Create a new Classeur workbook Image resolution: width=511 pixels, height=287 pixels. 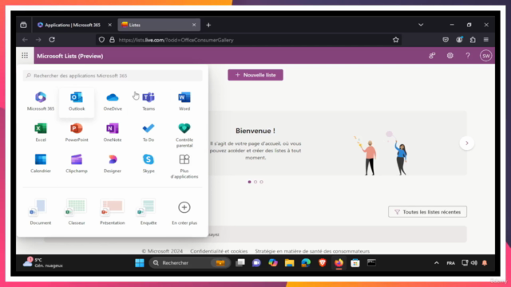pyautogui.click(x=77, y=212)
